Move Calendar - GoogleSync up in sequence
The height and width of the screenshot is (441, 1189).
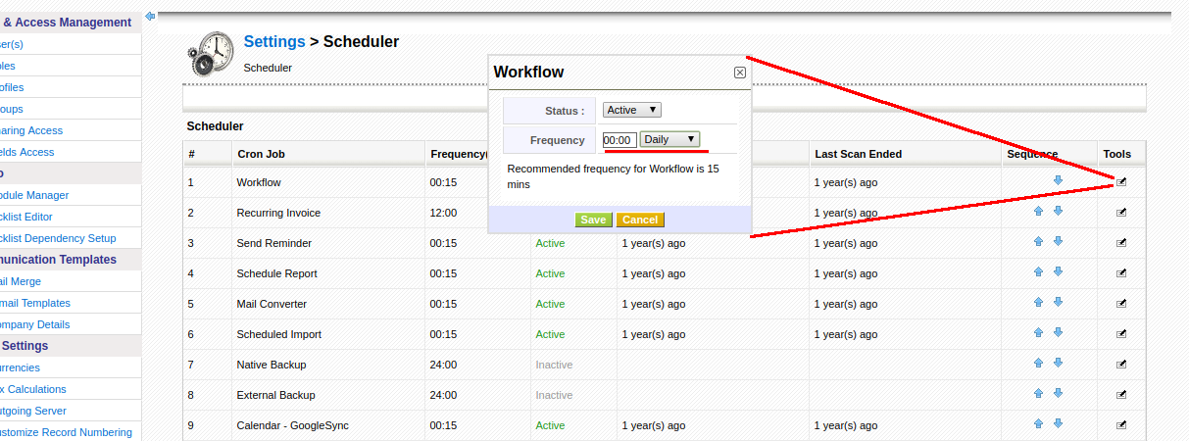pos(1038,424)
